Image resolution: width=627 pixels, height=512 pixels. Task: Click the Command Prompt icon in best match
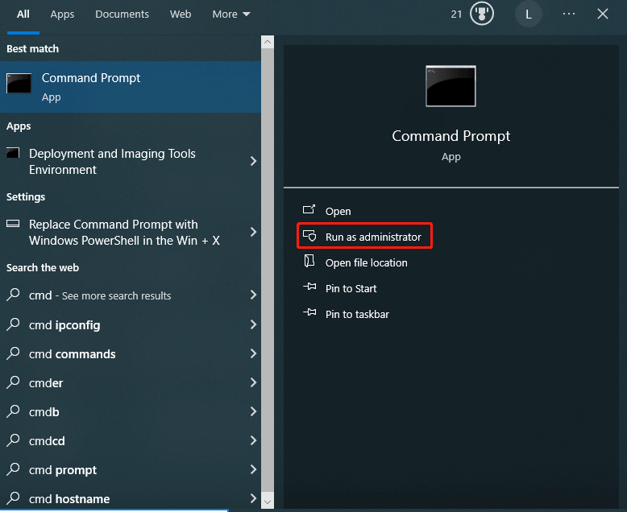pyautogui.click(x=19, y=83)
